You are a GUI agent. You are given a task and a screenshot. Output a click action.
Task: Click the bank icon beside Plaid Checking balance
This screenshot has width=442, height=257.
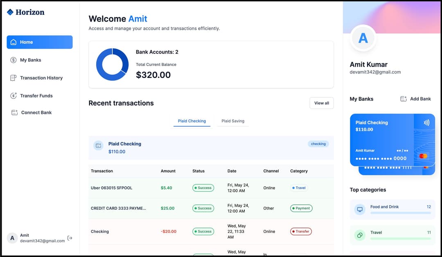click(98, 145)
